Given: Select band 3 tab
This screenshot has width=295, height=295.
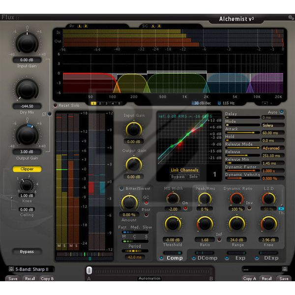Looking at the screenshot, I should click(107, 103).
